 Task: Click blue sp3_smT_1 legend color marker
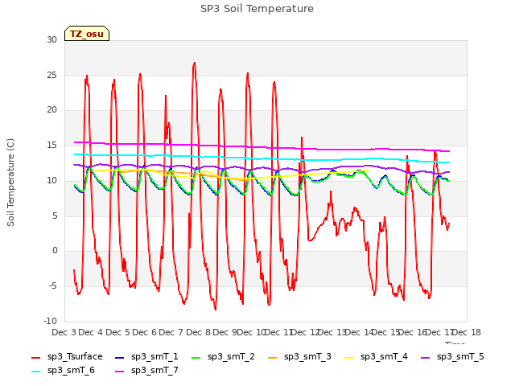[x=120, y=357]
